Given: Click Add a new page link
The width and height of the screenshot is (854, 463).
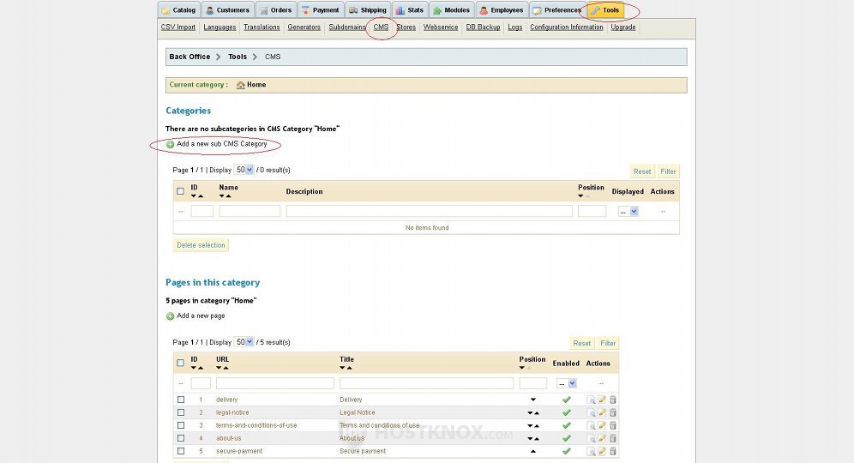Looking at the screenshot, I should click(x=195, y=316).
